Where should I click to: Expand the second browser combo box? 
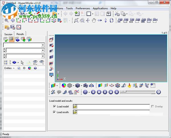click(43, 50)
